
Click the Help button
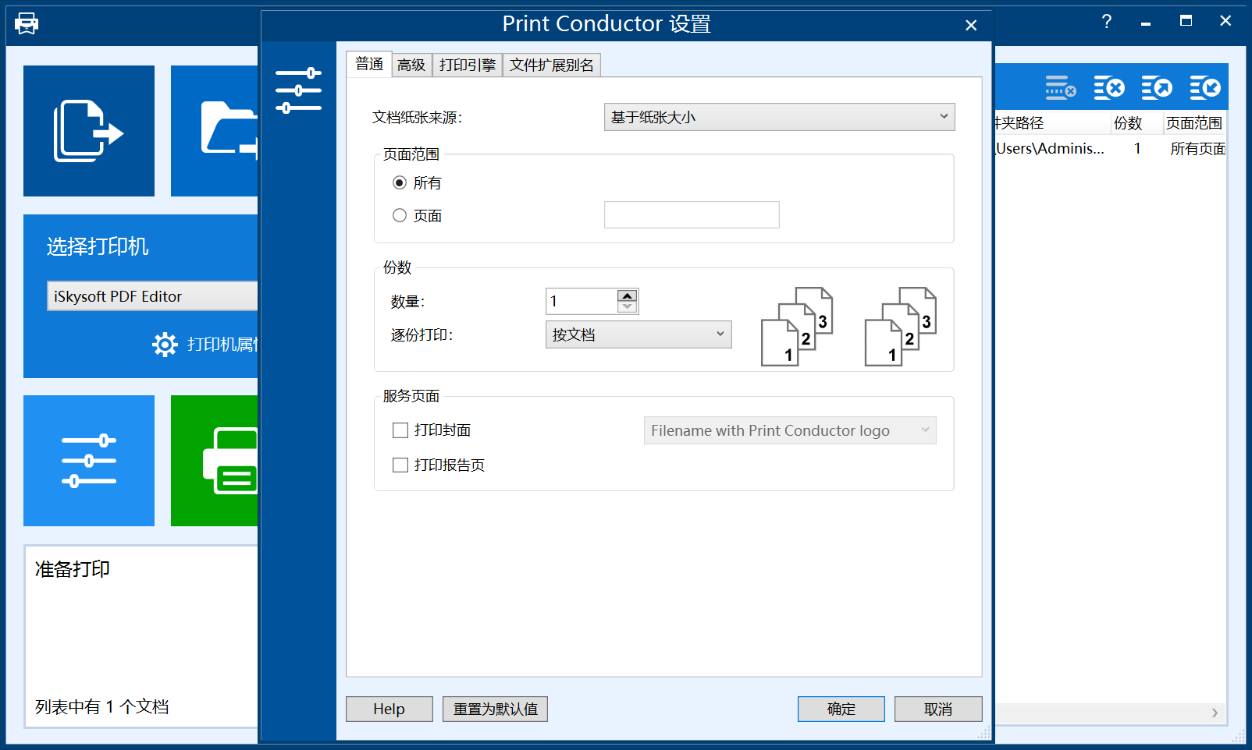click(x=389, y=709)
